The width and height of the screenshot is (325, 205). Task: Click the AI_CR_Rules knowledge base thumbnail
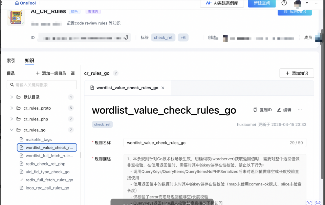click(16, 18)
